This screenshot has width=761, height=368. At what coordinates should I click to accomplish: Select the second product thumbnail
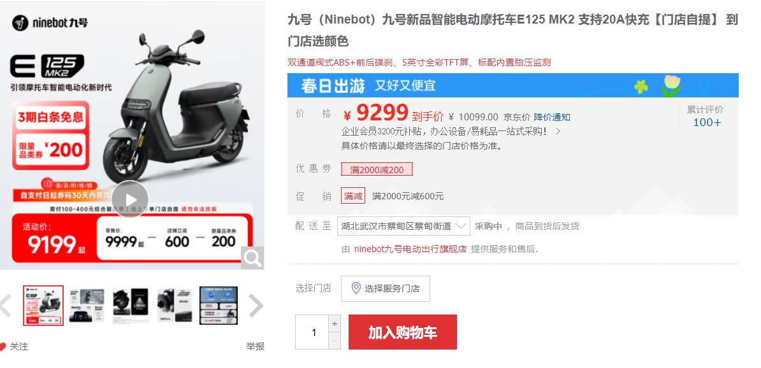pos(87,306)
